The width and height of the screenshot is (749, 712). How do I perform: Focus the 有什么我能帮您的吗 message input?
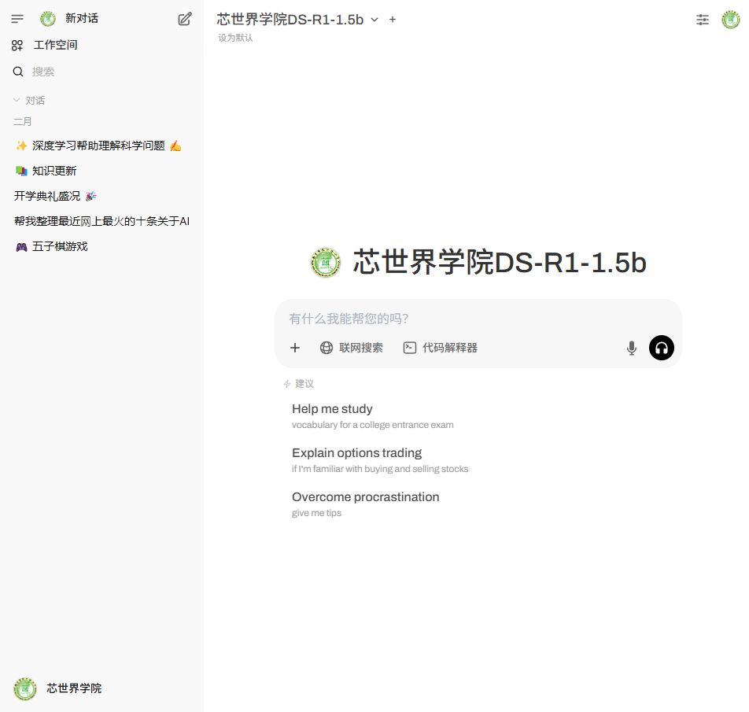[x=478, y=319]
